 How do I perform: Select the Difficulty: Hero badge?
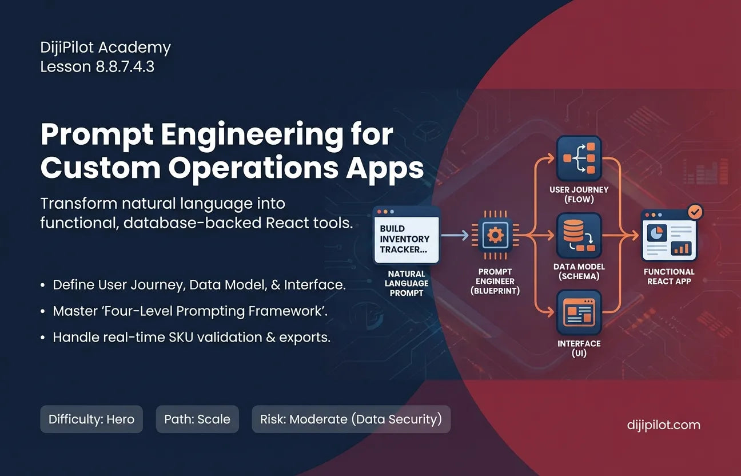pyautogui.click(x=91, y=419)
